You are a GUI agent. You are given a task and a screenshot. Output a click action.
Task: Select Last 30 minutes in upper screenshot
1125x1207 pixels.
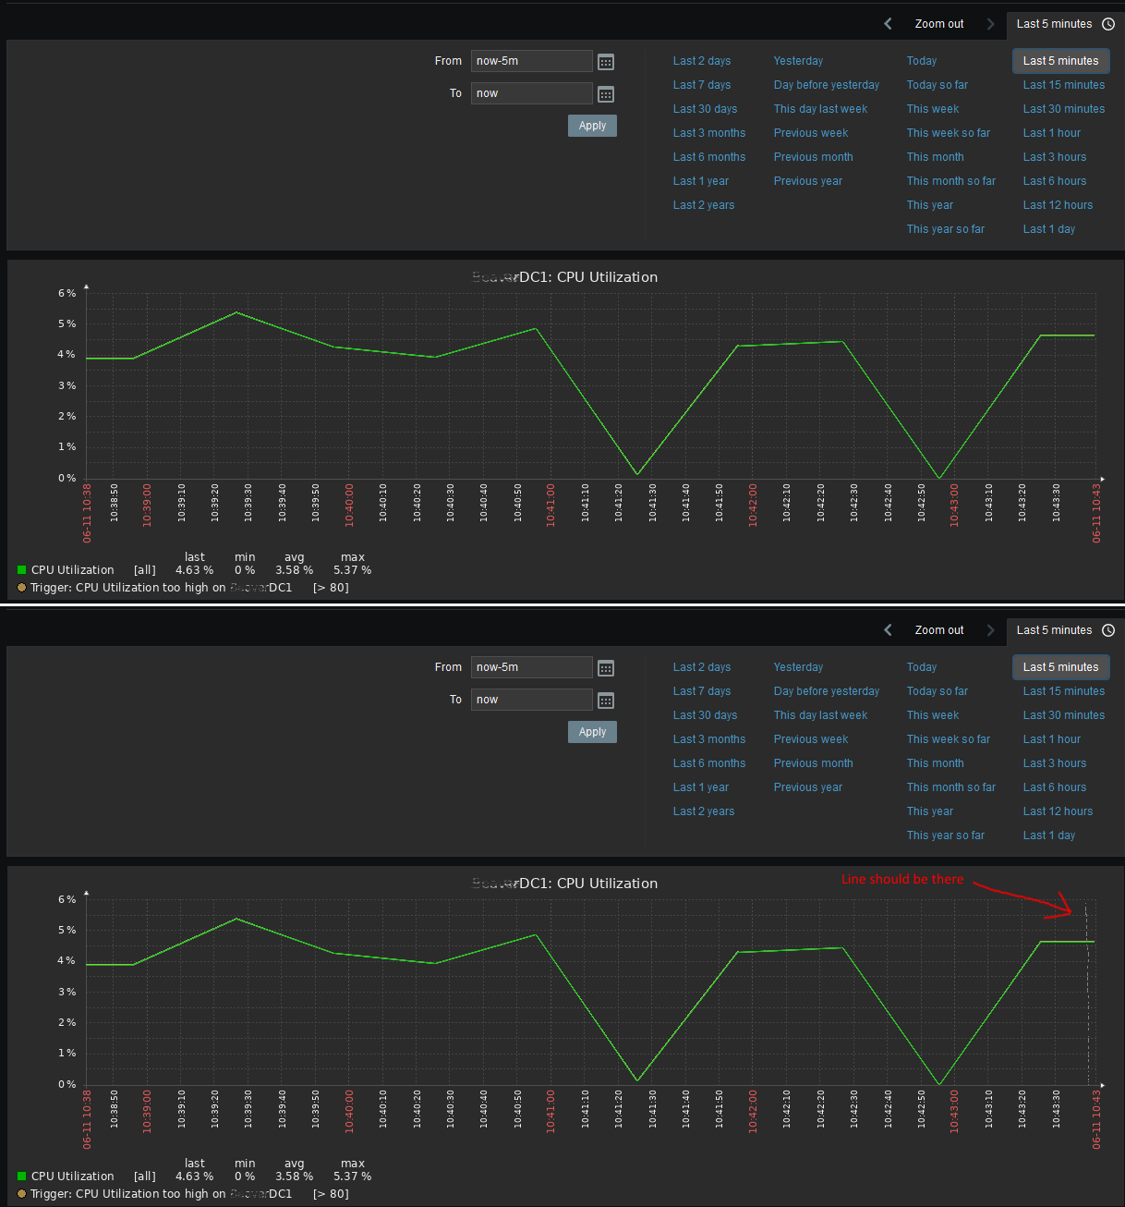(1064, 109)
